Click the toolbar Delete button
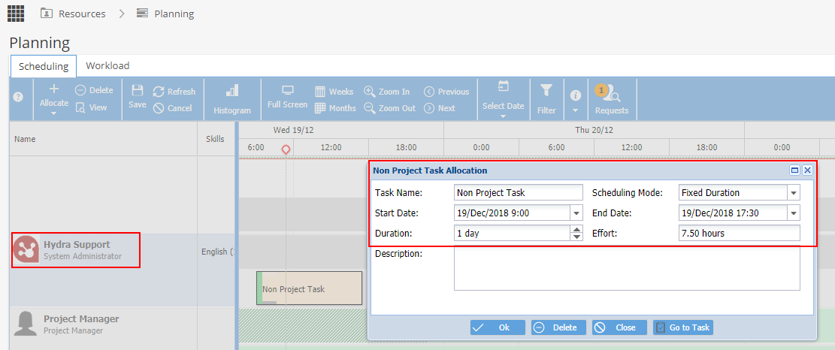 coord(94,90)
